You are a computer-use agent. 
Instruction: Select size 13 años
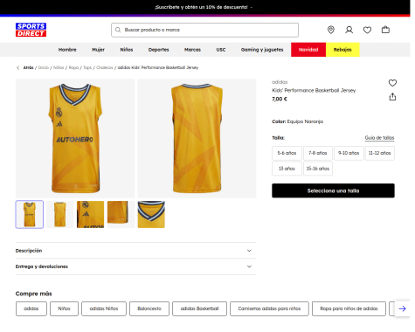pyautogui.click(x=287, y=169)
